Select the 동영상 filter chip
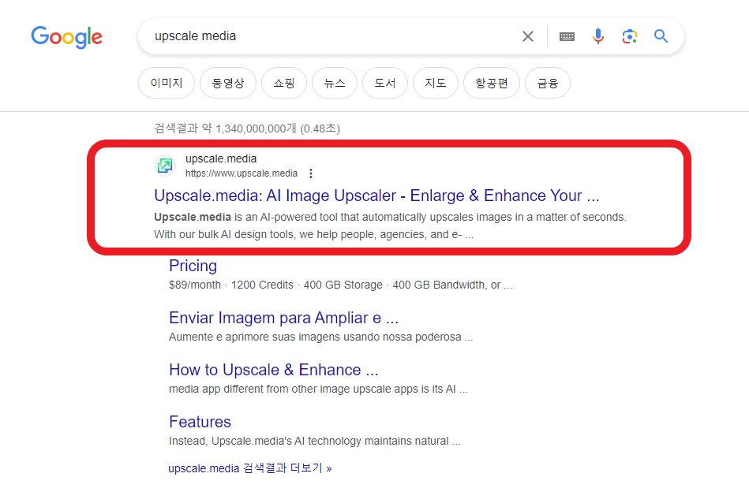The height and width of the screenshot is (492, 749). pos(228,83)
